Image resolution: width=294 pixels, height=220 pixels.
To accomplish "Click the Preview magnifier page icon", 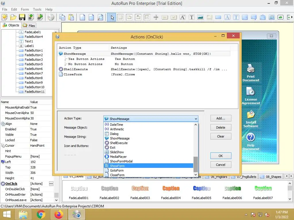I will pos(100,17).
